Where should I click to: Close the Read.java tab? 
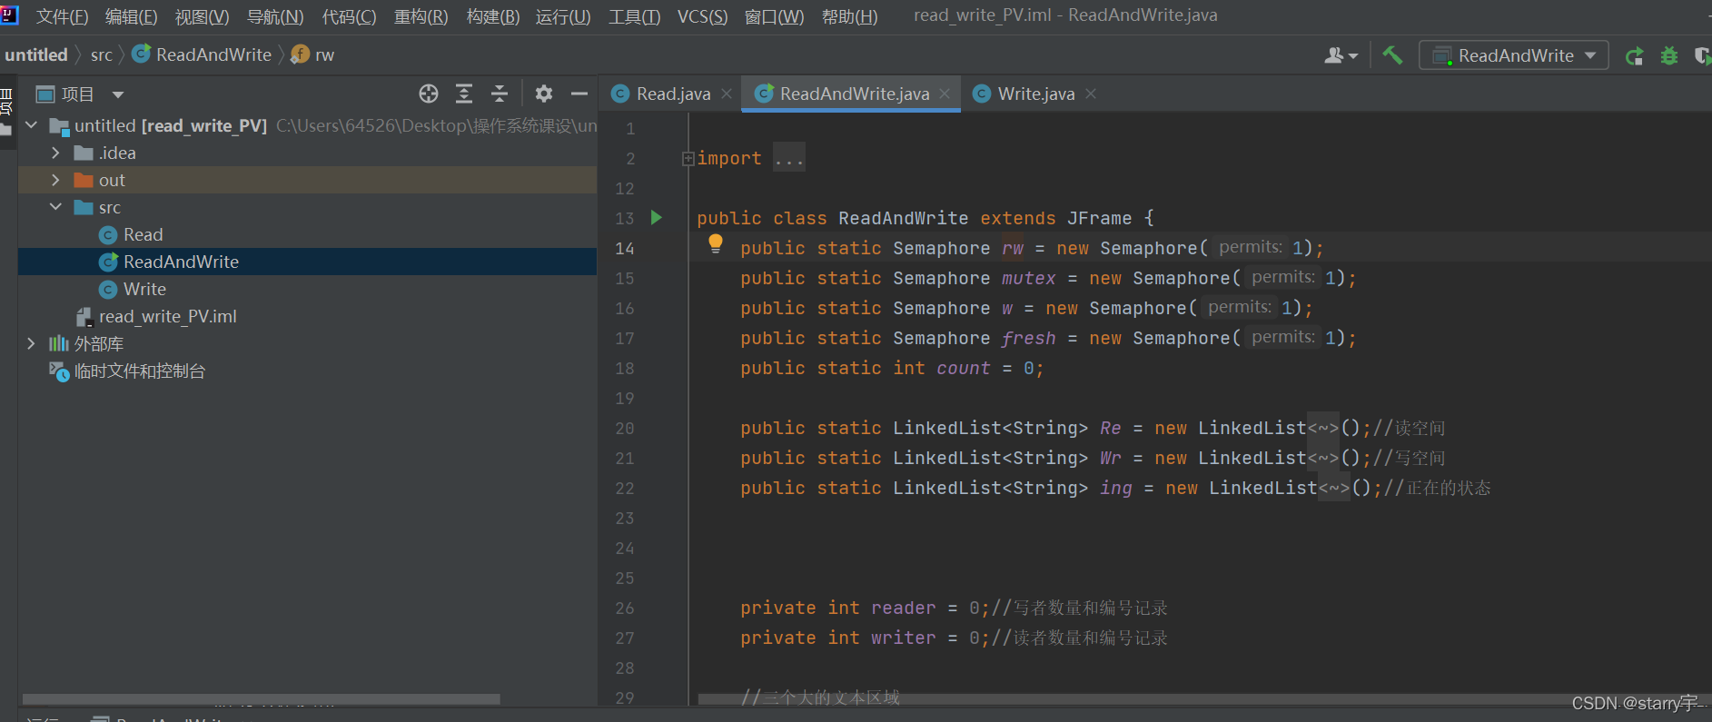[x=727, y=94]
